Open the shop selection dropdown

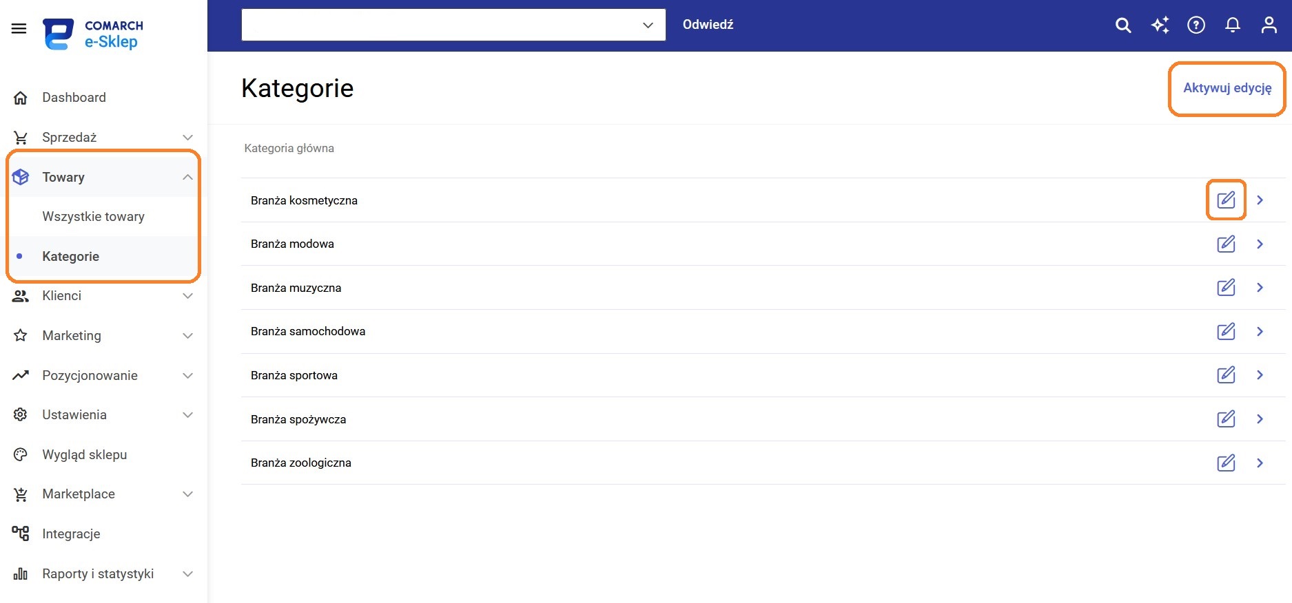(453, 25)
